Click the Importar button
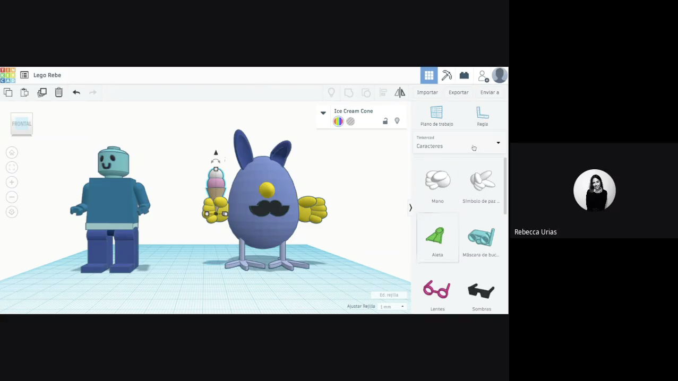Screen dimensions: 678x381 click(x=427, y=92)
